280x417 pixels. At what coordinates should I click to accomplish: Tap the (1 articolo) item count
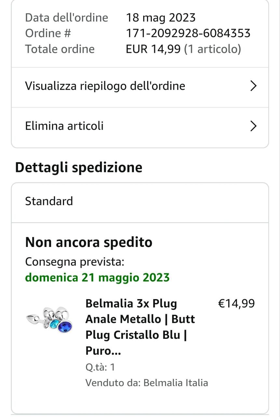tap(212, 49)
